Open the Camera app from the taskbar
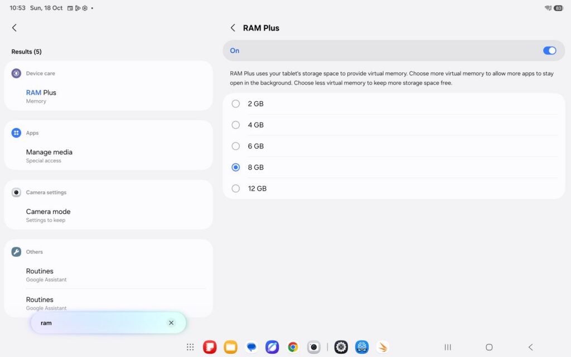Viewport: 571px width, 357px height. tap(313, 347)
